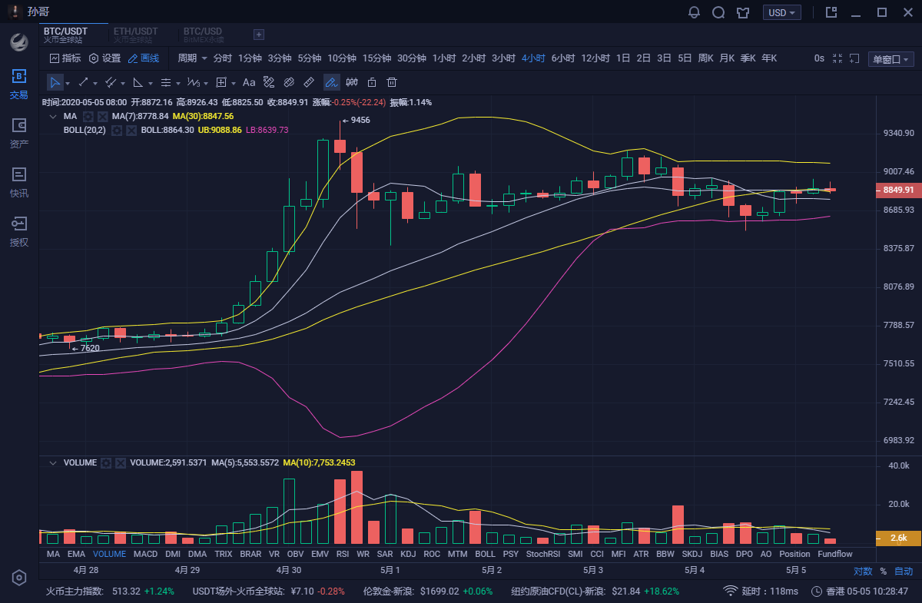The image size is (922, 603).
Task: Select the Fundflow indicator tab
Action: 835,554
